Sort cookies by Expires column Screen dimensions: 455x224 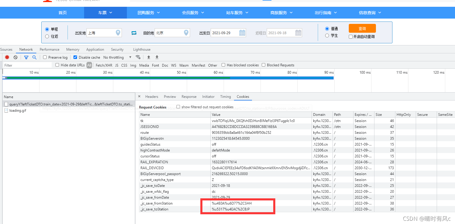point(364,114)
